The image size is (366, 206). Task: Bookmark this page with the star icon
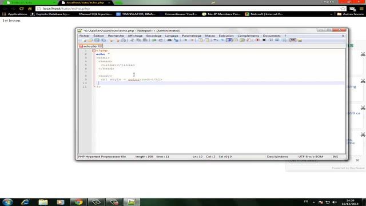point(343,9)
